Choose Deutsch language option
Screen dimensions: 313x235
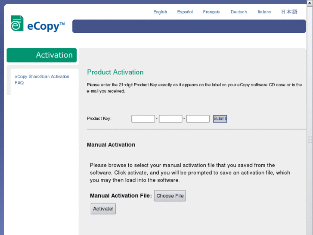tap(239, 12)
